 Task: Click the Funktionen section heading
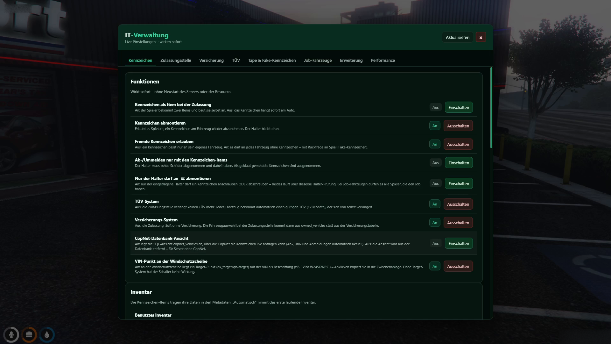tap(145, 82)
